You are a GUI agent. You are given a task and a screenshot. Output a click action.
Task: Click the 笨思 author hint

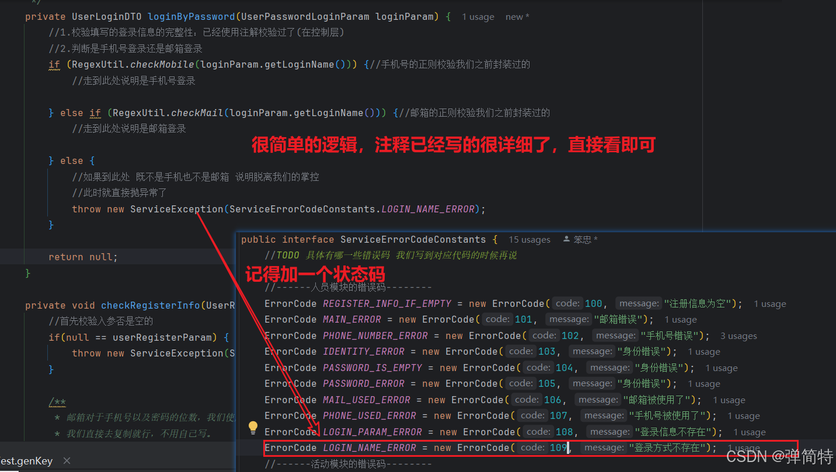pyautogui.click(x=586, y=240)
